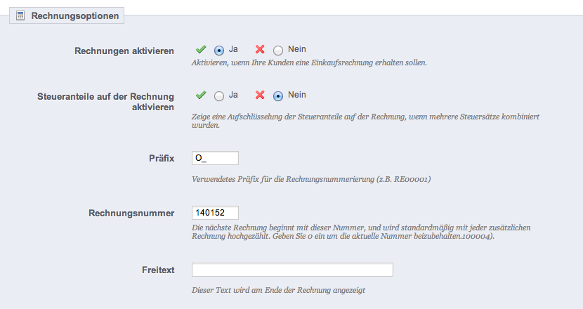Click the "Rechnungen aktivieren" field label
The height and width of the screenshot is (309, 583).
point(124,51)
